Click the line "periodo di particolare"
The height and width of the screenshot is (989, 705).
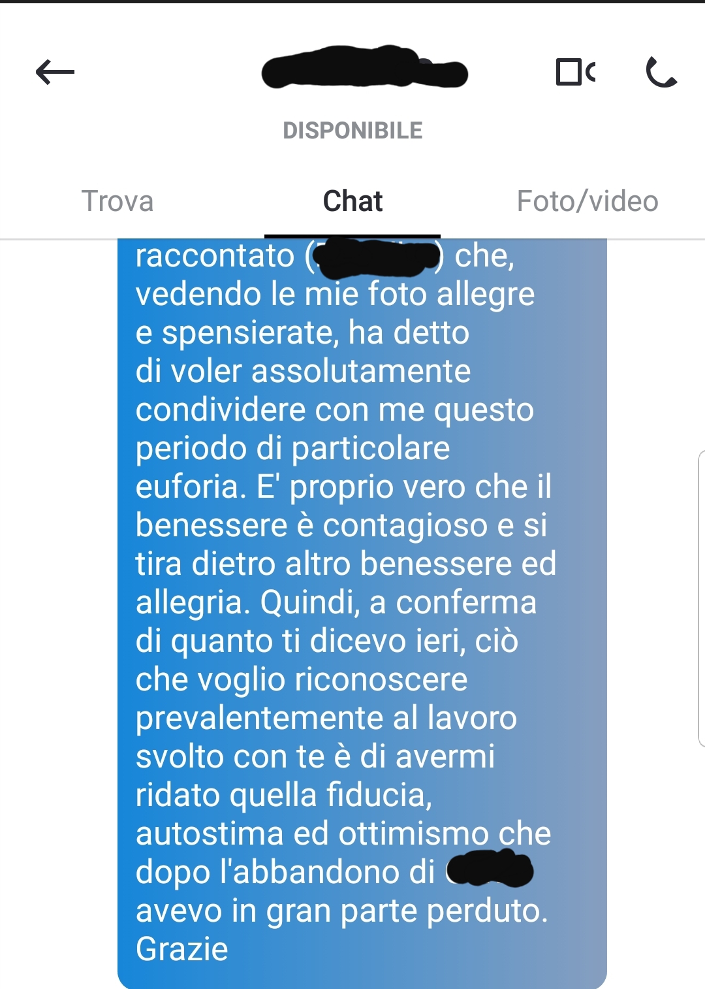pos(292,449)
